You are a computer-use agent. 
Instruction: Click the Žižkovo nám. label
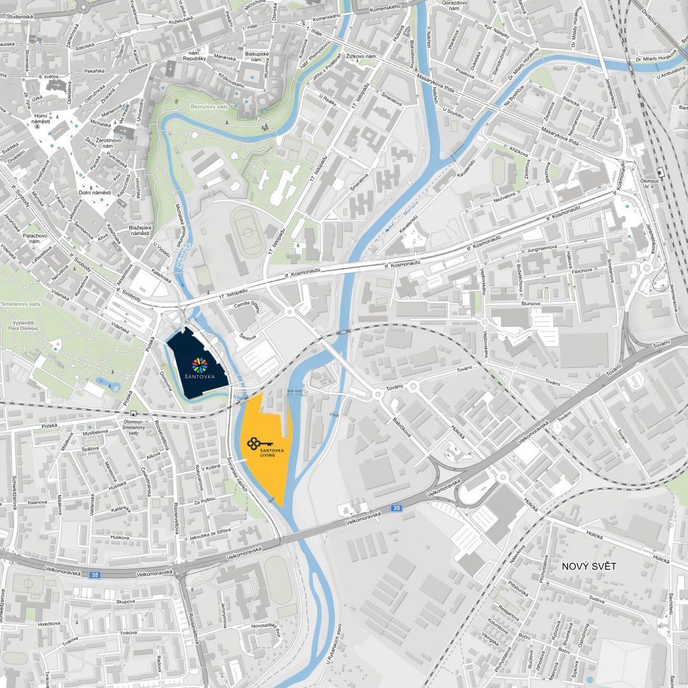(x=362, y=57)
